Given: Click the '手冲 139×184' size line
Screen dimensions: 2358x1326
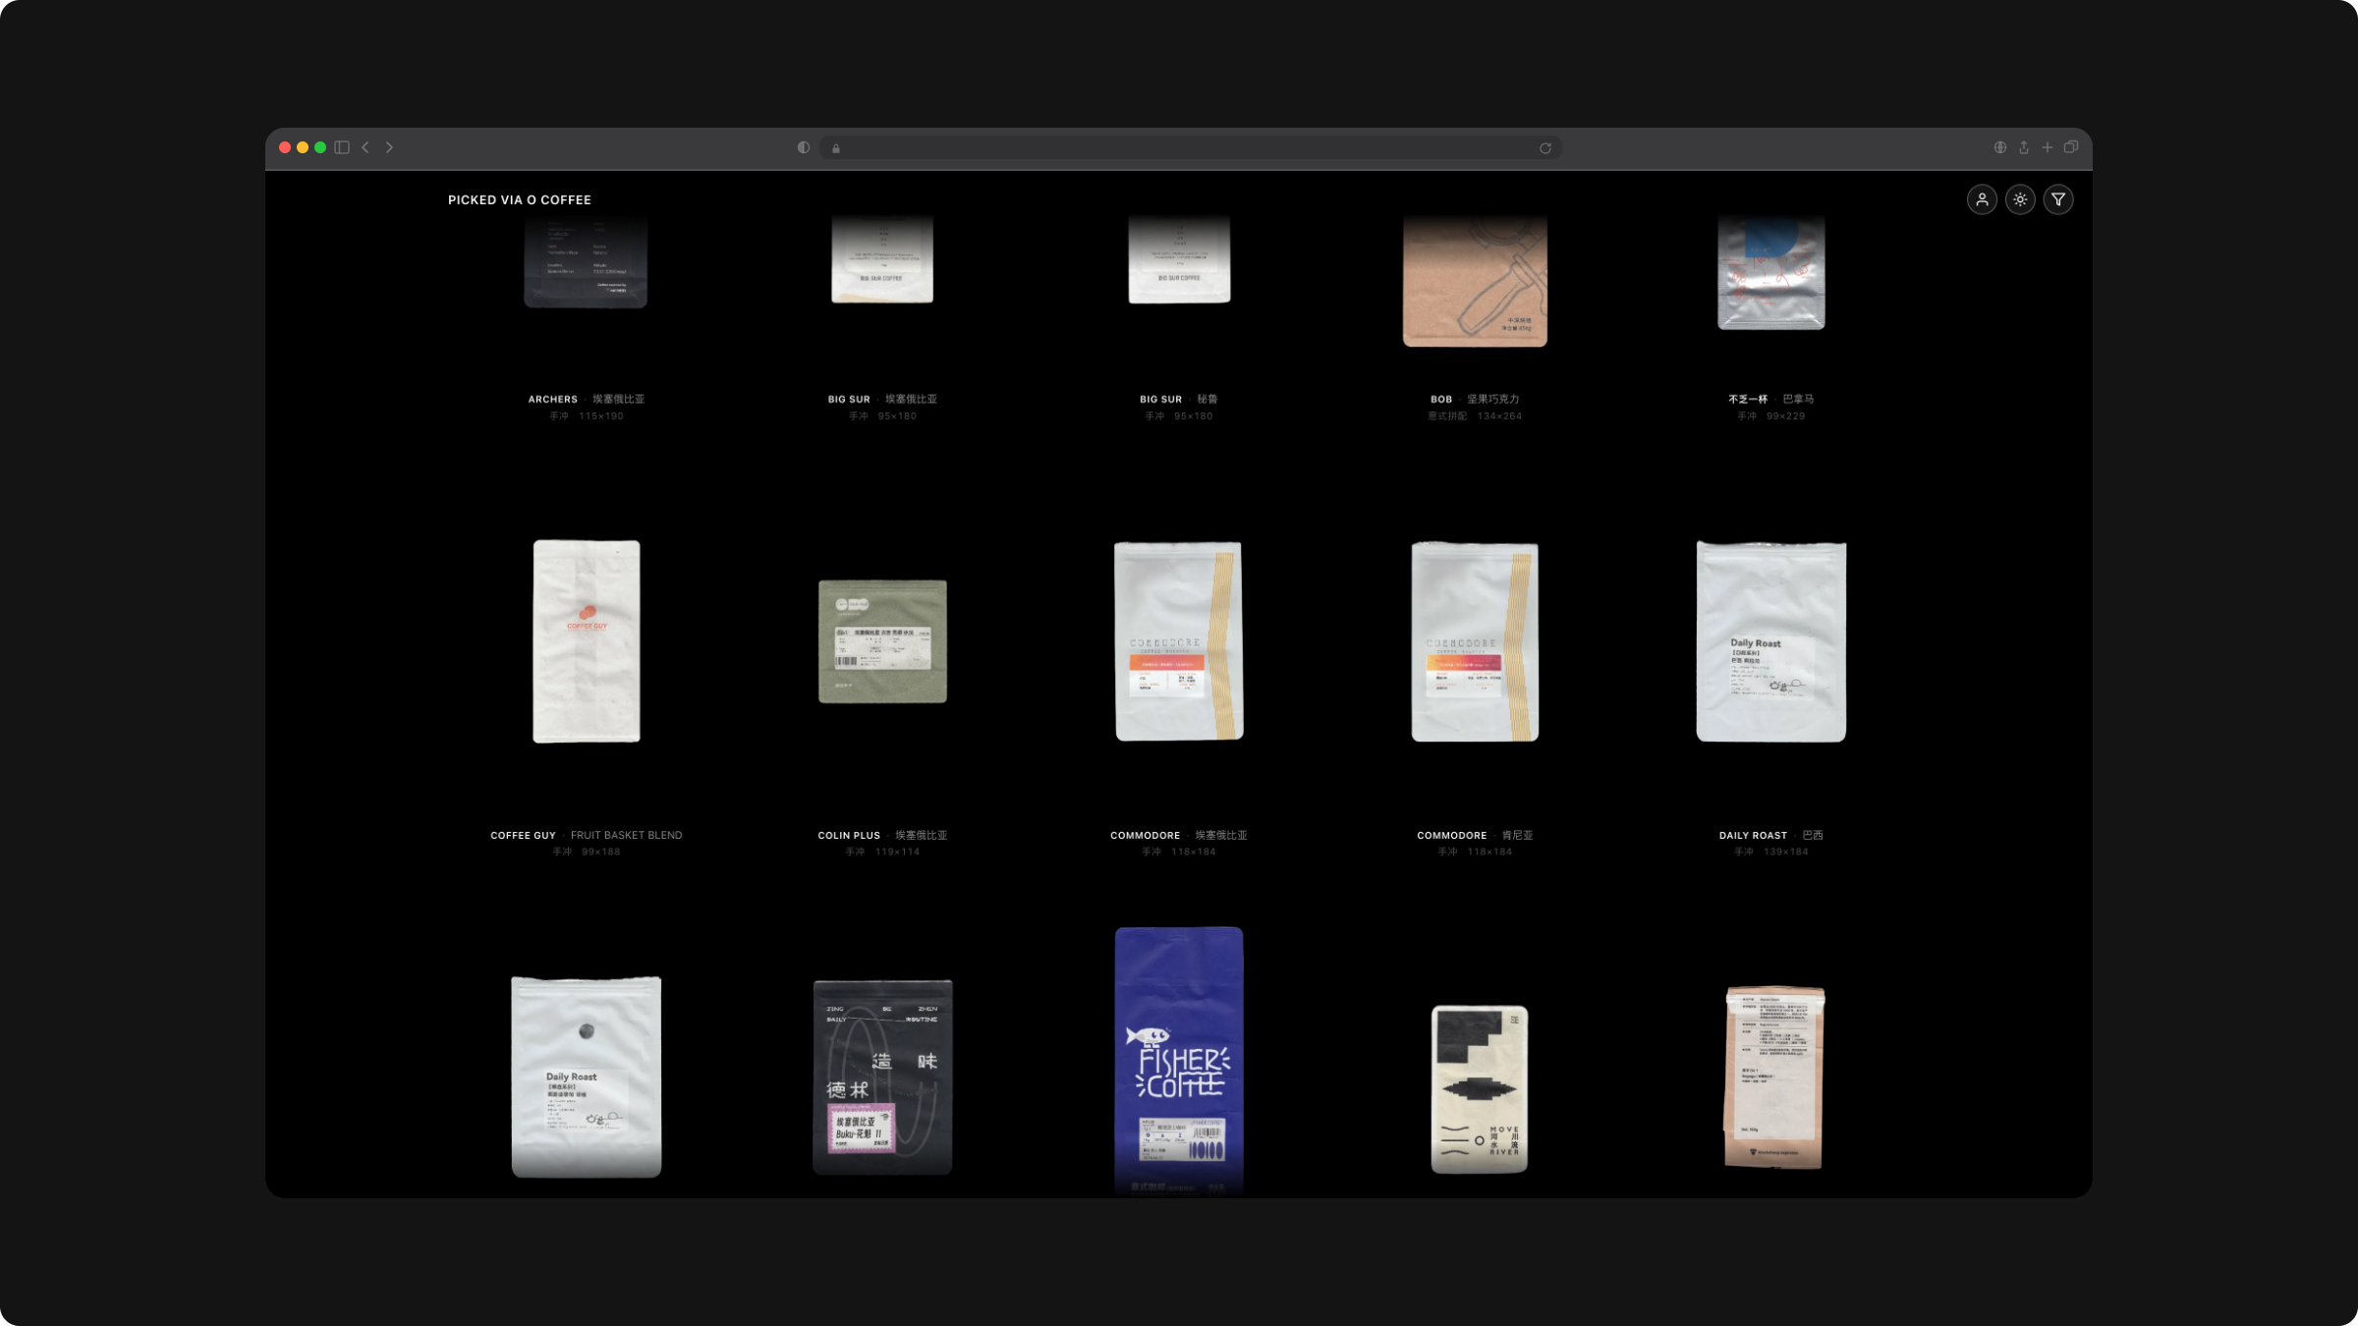Looking at the screenshot, I should (x=1771, y=853).
